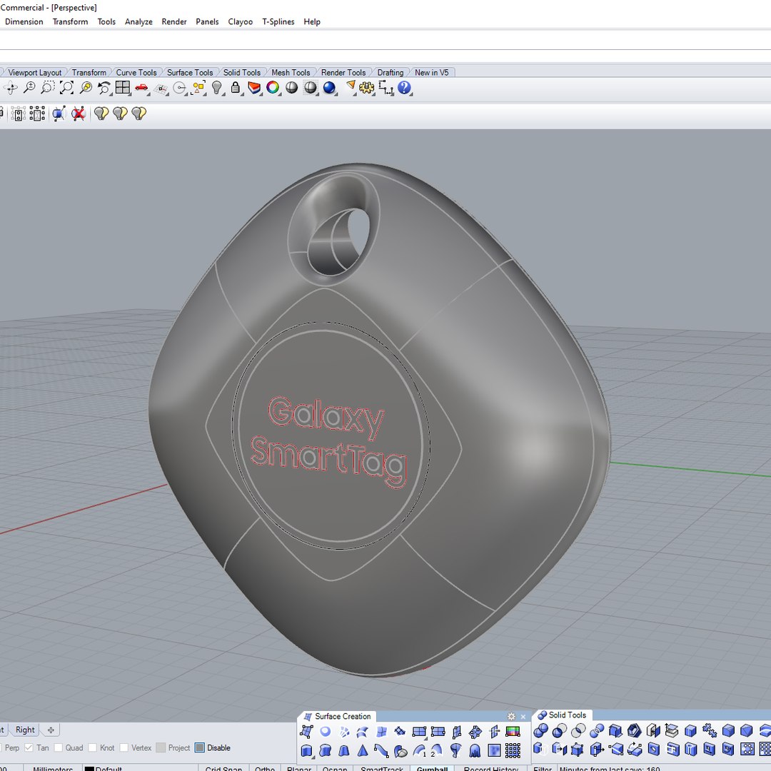Select the cone-shaped surface icon

point(363,750)
